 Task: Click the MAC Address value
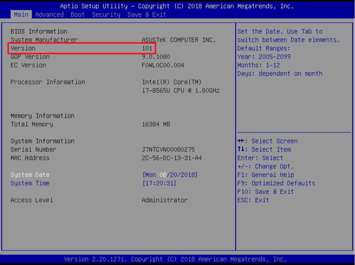172,158
